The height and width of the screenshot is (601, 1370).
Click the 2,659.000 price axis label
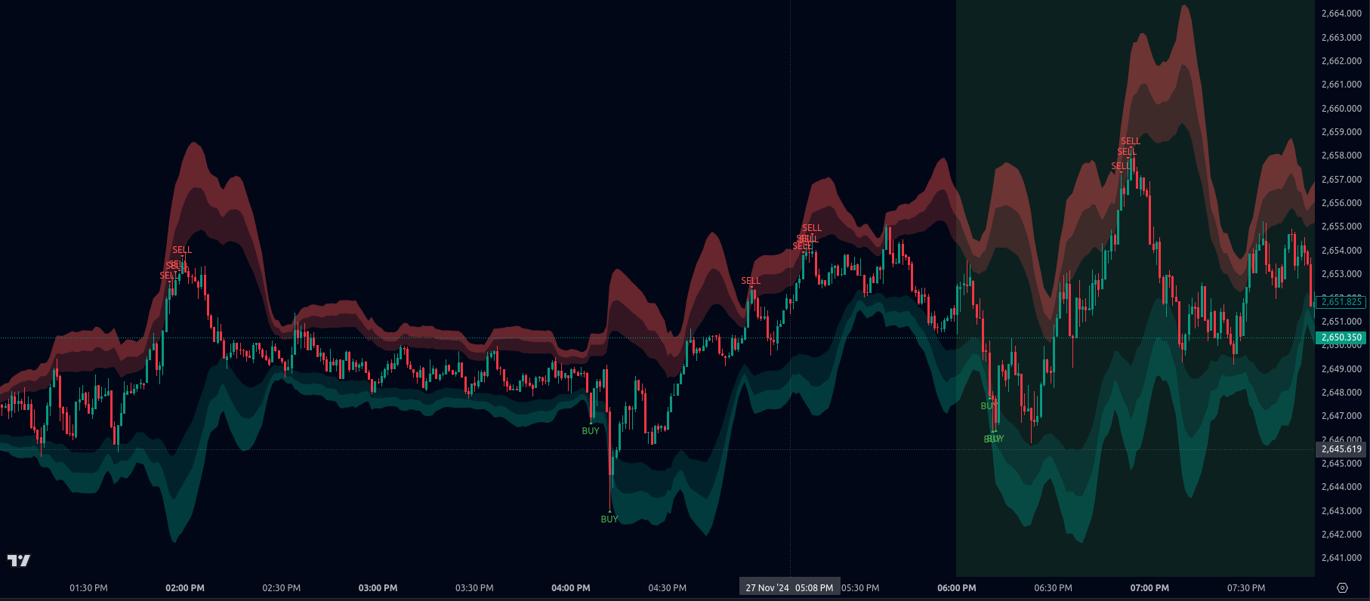[x=1341, y=132]
